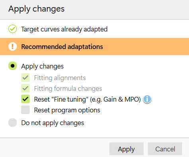Click the "Fitting alignments" label text
Viewport: 189px width, 157px height.
60,78
